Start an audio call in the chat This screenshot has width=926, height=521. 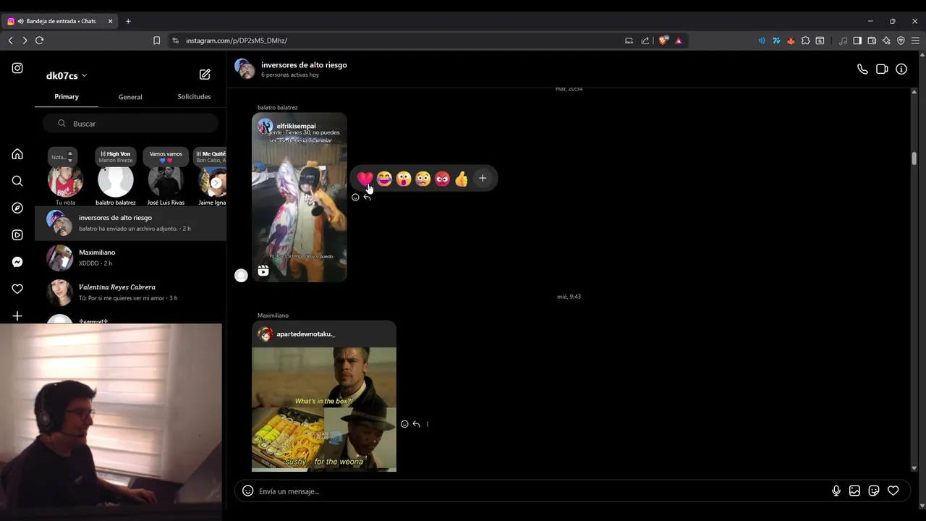(x=862, y=69)
